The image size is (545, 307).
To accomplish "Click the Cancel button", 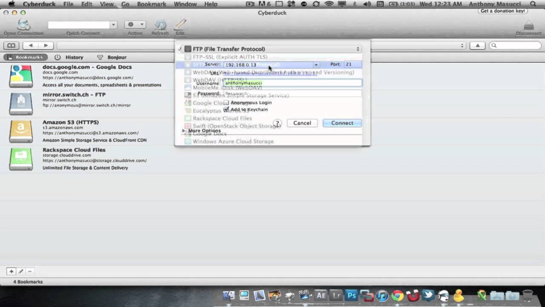I will [302, 123].
